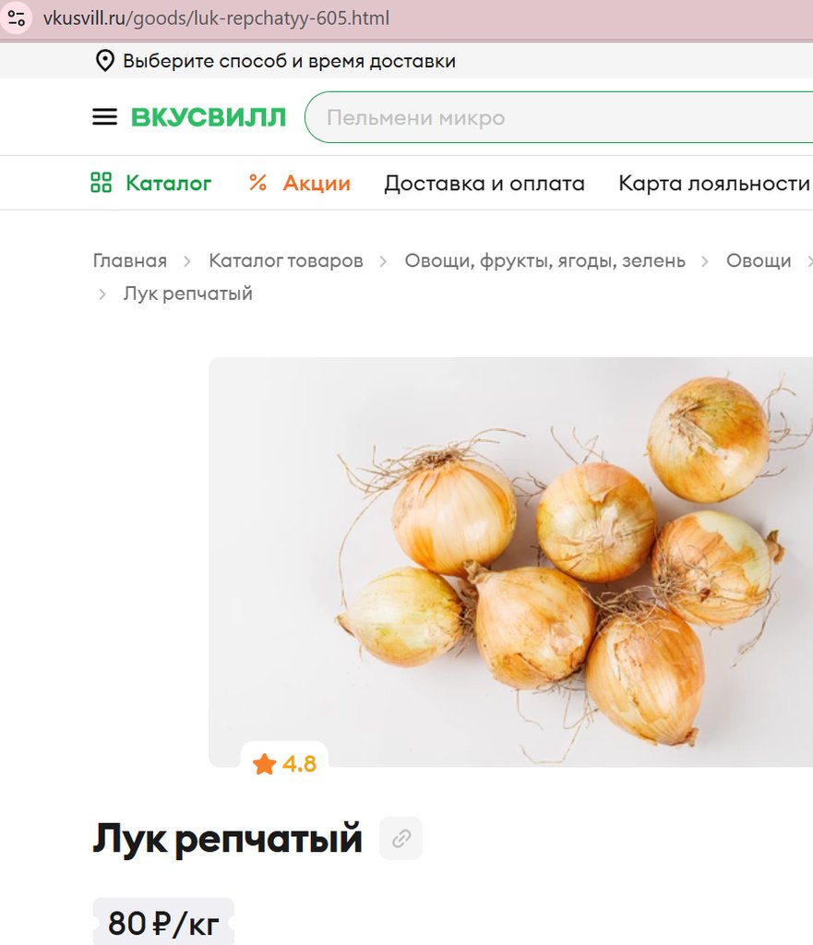
Task: Open Овощи, фрукты, ягоды, зелень breadcrumb
Action: pos(544,260)
